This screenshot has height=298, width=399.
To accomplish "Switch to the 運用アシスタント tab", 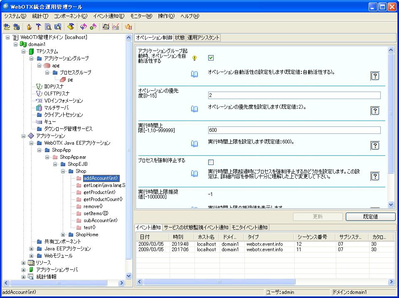I will click(x=203, y=38).
